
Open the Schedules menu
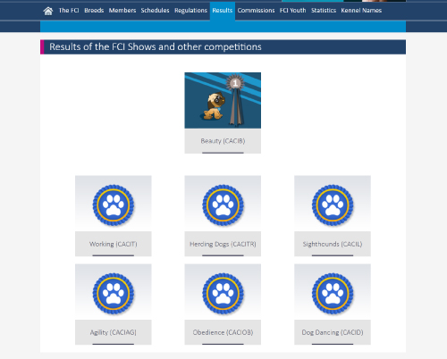155,11
